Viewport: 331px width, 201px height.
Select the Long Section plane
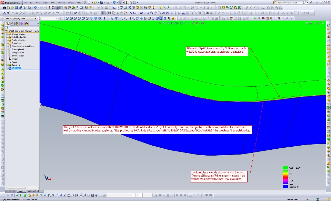pos(18,52)
